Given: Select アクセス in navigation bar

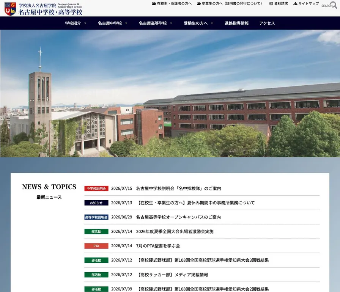Looking at the screenshot, I should coord(267,23).
